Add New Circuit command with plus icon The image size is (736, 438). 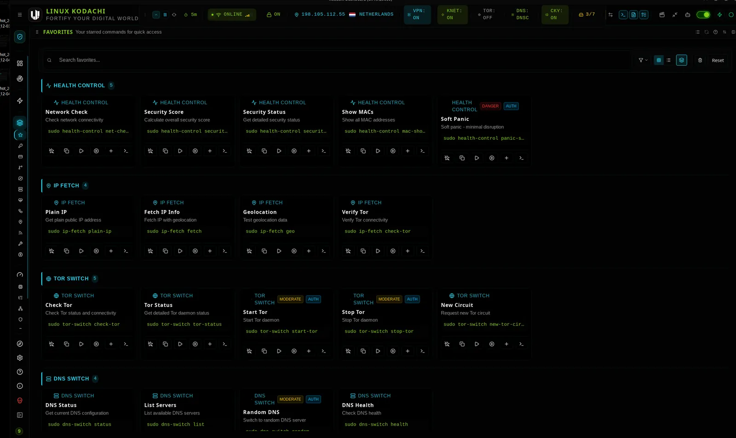pyautogui.click(x=506, y=344)
